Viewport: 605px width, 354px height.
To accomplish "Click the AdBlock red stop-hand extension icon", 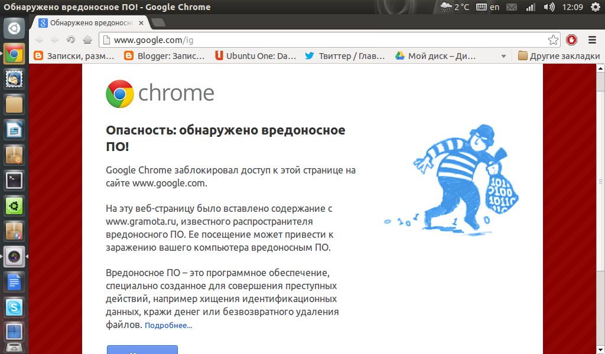I will [571, 40].
